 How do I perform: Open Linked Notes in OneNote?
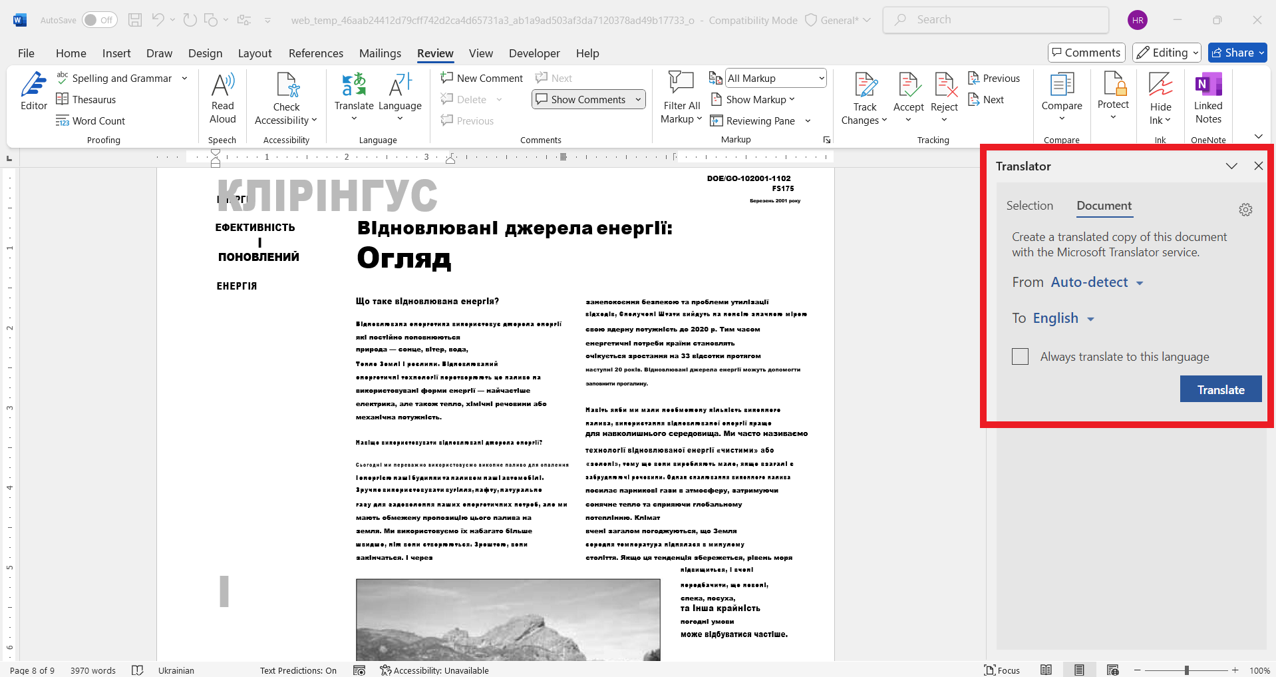click(1208, 99)
